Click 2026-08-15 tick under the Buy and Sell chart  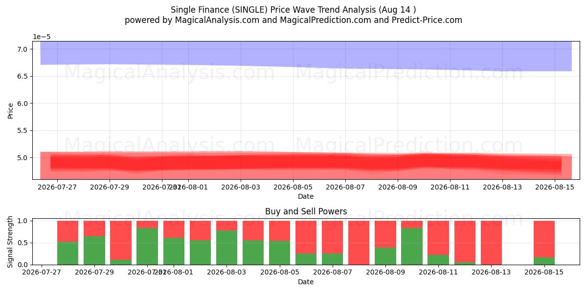click(x=544, y=272)
